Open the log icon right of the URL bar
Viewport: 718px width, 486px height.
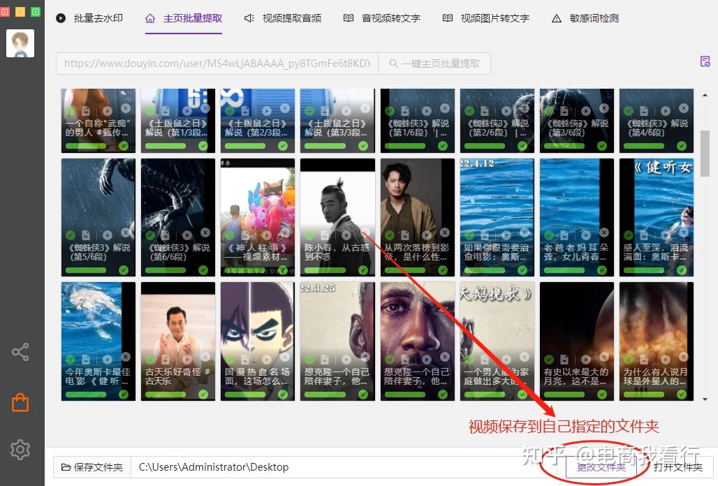point(705,61)
